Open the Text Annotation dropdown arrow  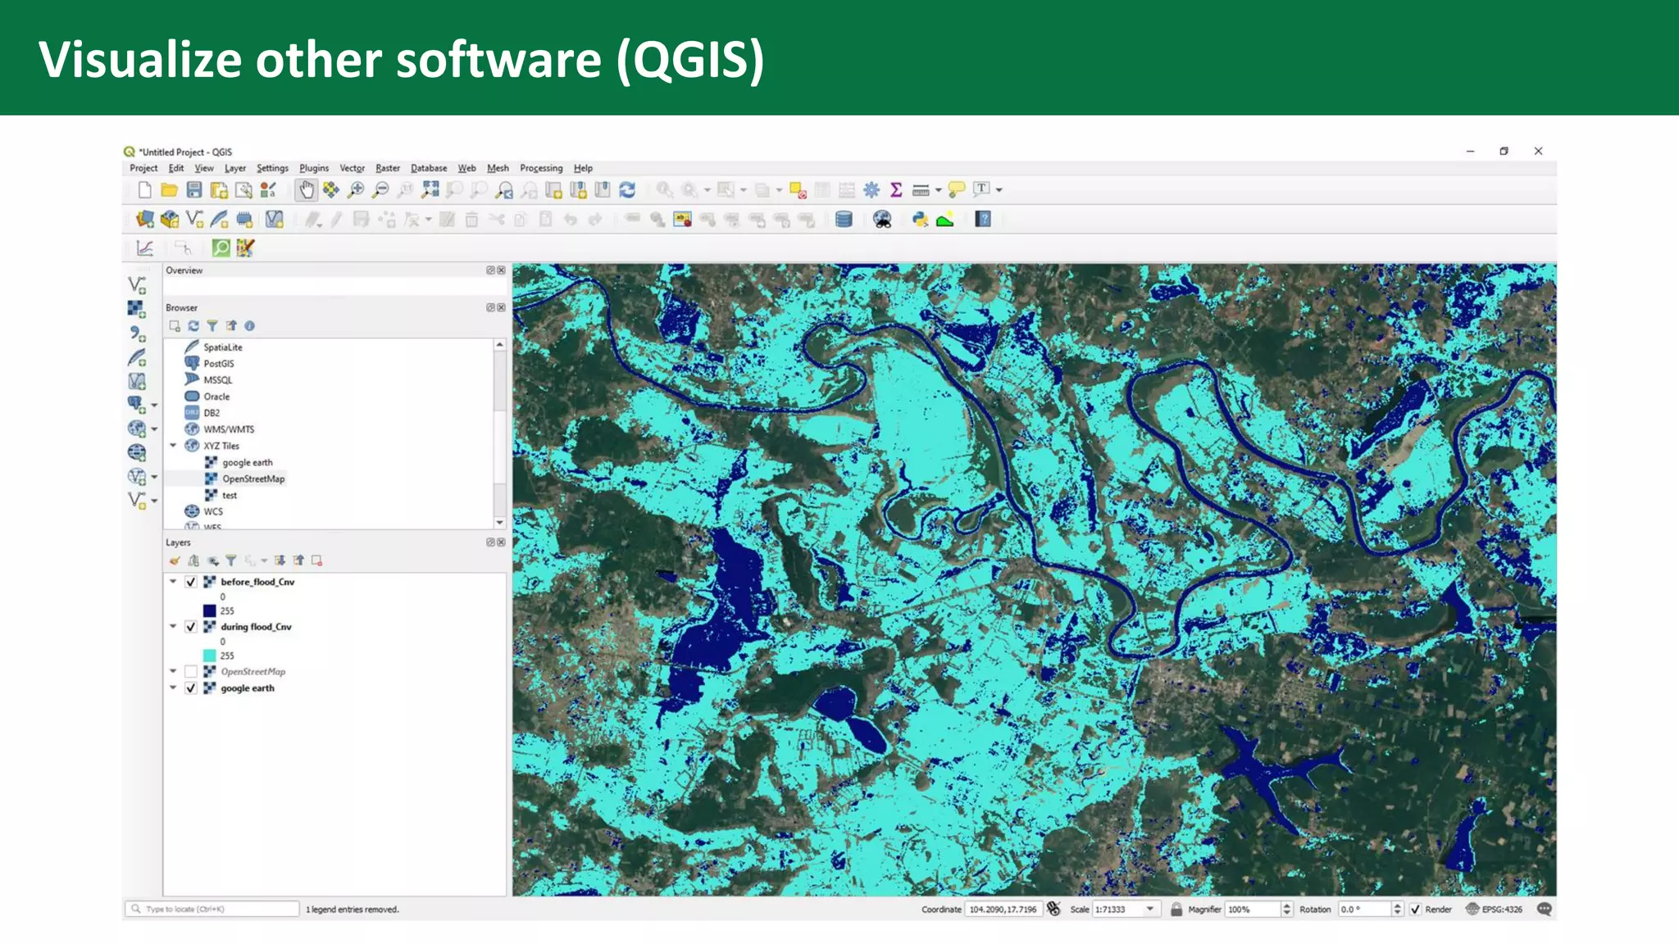(999, 190)
